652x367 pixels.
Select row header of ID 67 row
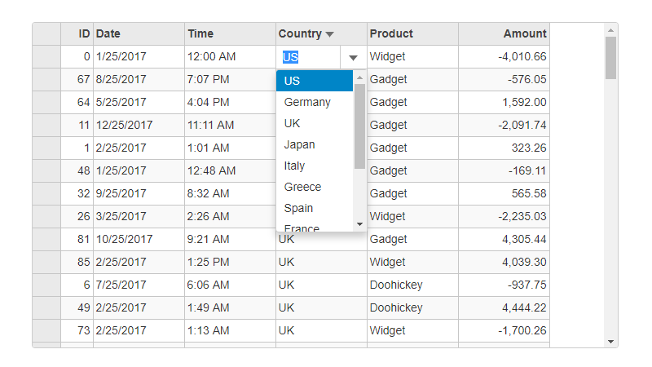coord(46,79)
